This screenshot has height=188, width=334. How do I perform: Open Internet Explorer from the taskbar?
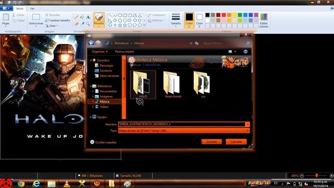pyautogui.click(x=37, y=183)
